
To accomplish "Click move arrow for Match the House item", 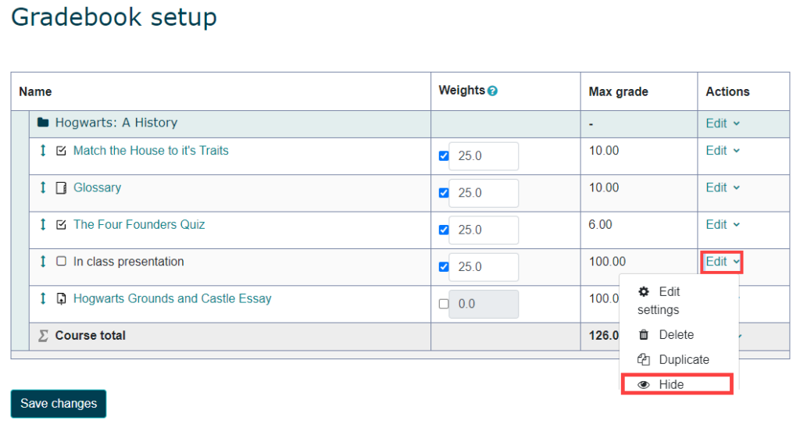I will [x=43, y=151].
